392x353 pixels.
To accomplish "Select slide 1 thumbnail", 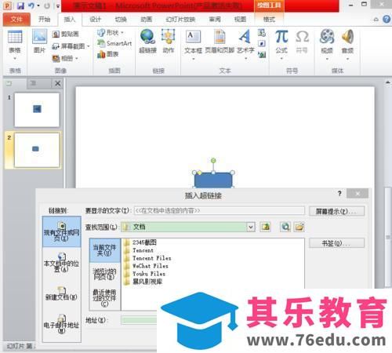I will click(37, 110).
